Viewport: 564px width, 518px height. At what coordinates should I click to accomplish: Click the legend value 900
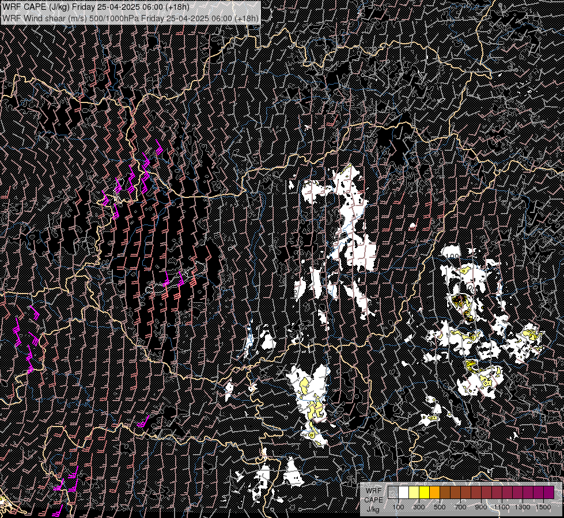pyautogui.click(x=481, y=507)
